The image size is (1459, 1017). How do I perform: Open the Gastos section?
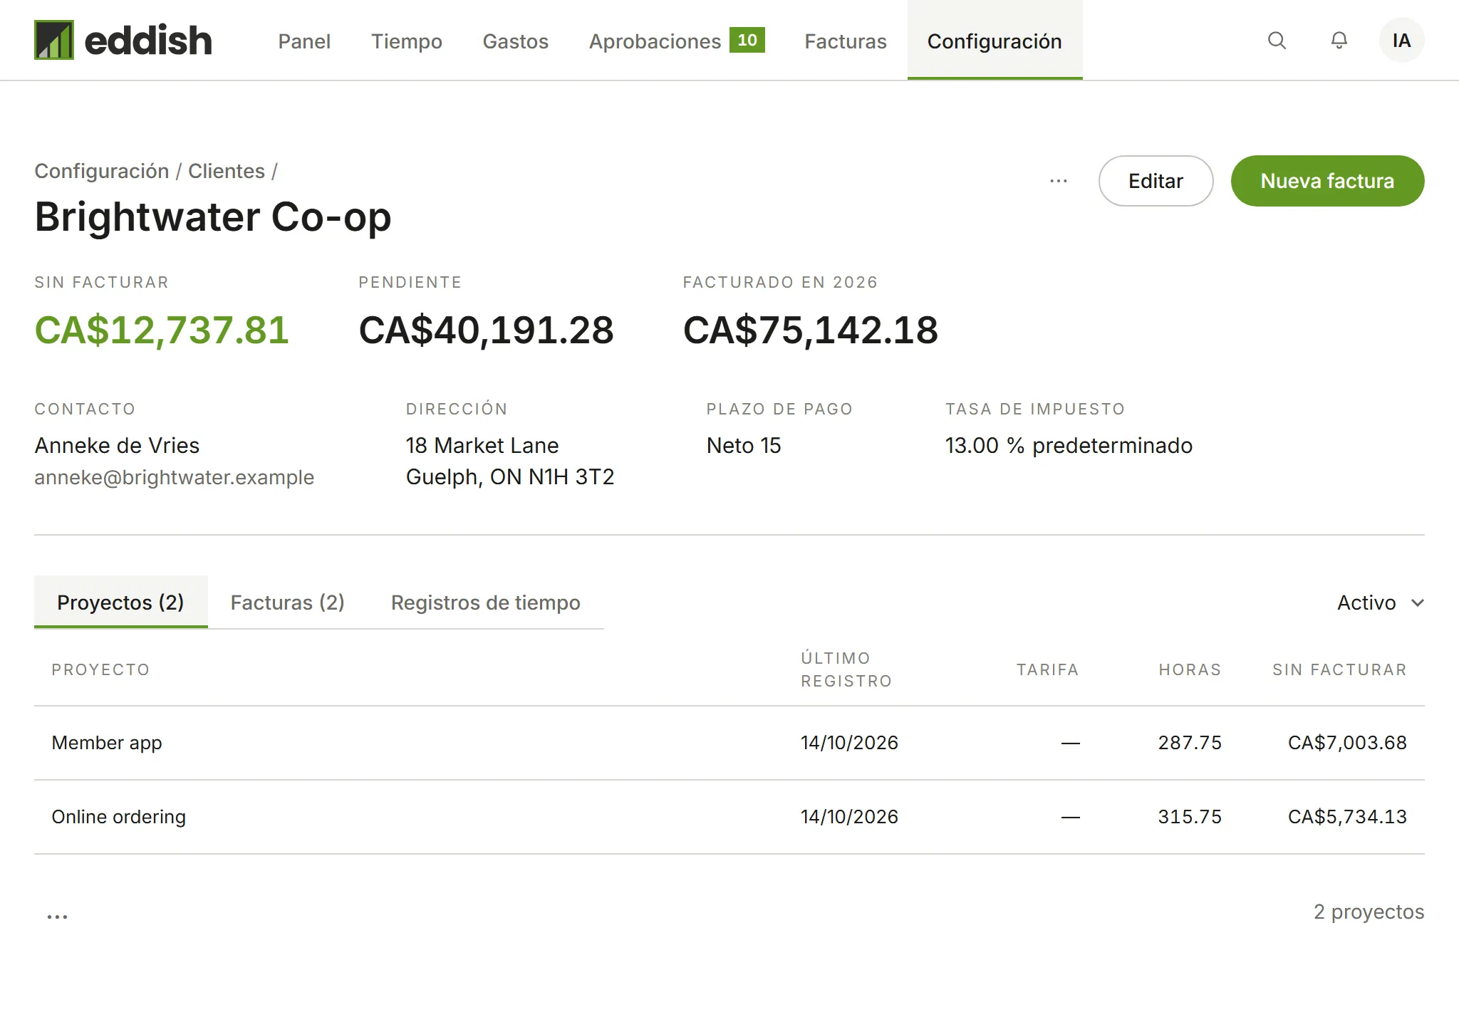pos(516,41)
